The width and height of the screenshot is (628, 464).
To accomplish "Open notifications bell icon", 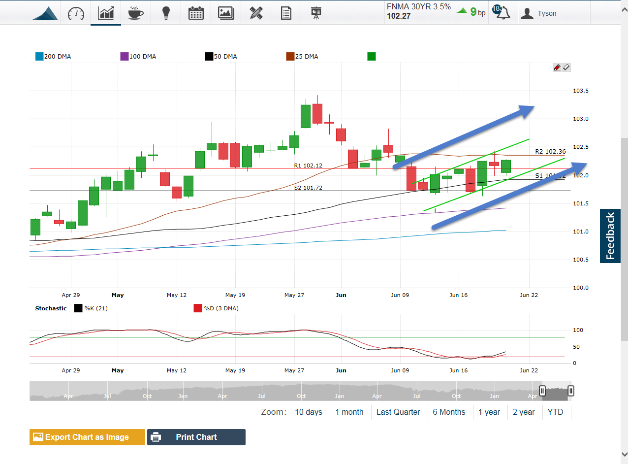I will coord(502,13).
